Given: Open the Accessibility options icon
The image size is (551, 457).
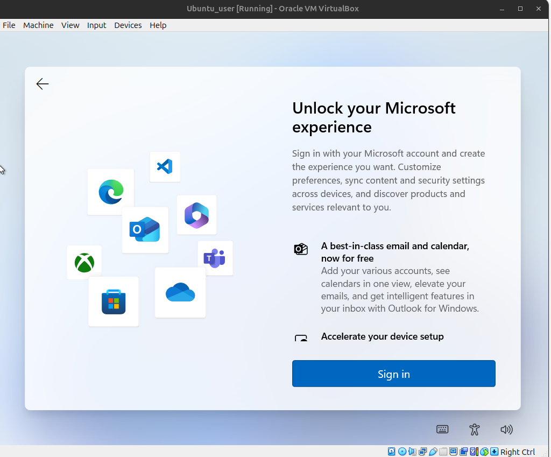Looking at the screenshot, I should tap(475, 429).
